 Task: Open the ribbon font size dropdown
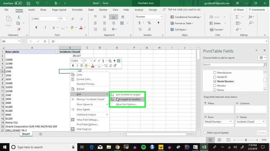point(67,19)
